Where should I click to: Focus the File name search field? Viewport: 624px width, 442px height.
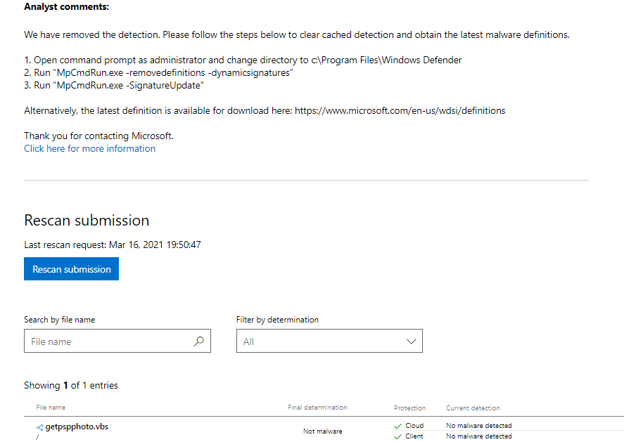point(109,342)
